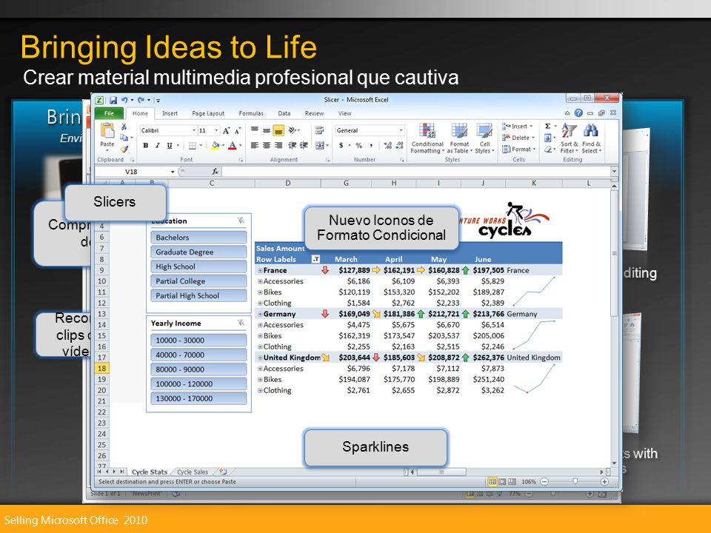Viewport: 711px width, 533px height.
Task: Select column header G
Action: (346, 183)
